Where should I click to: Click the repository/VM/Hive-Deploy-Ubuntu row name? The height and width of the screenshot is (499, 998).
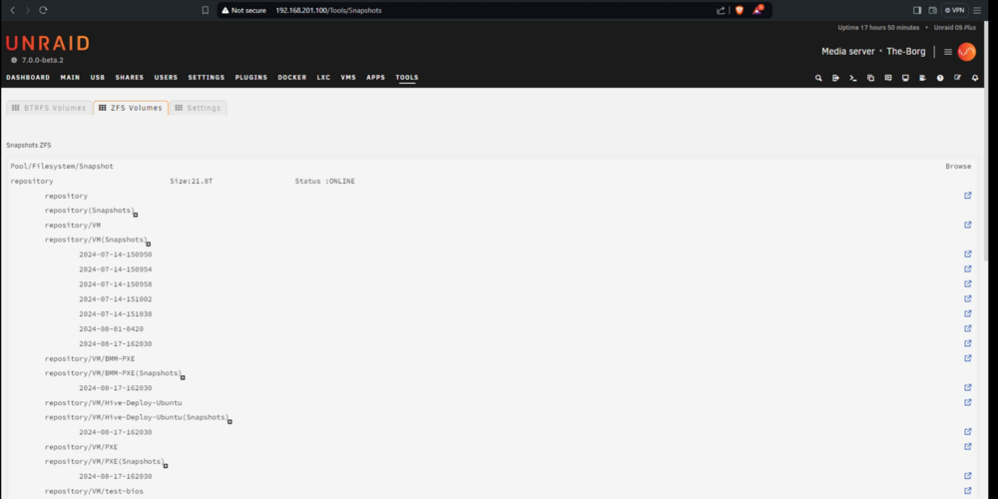click(114, 403)
